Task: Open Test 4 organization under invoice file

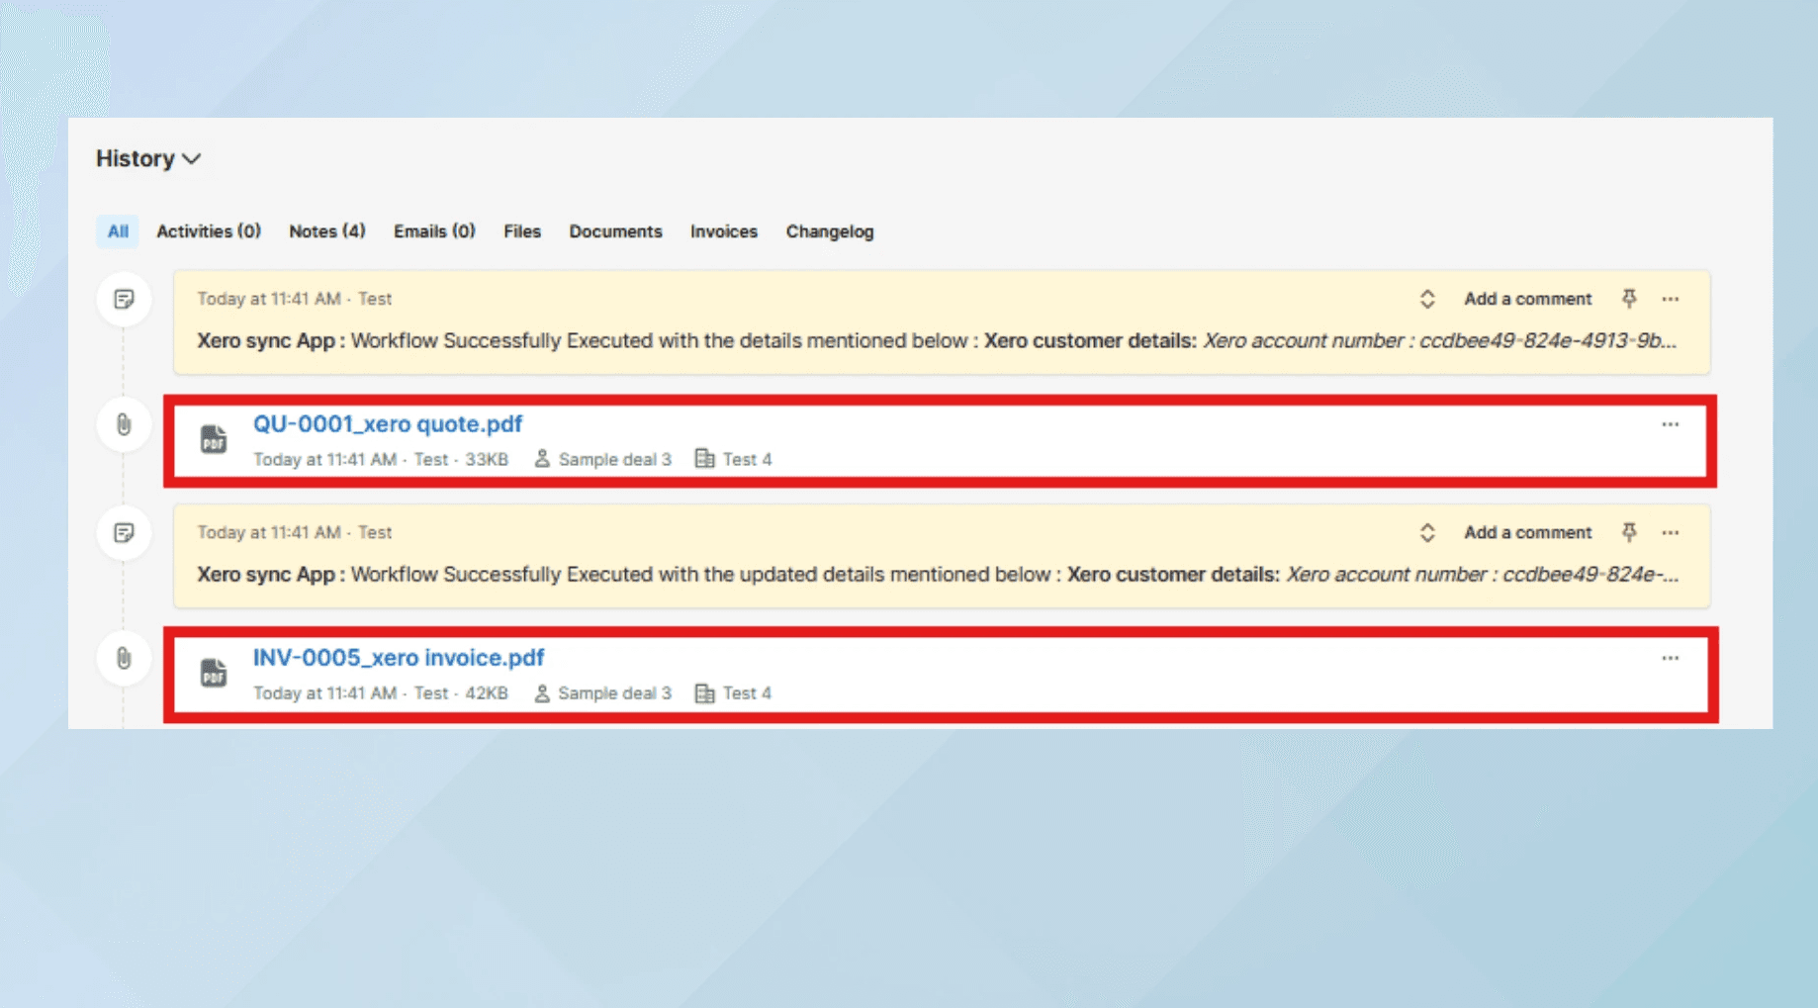Action: 748,693
